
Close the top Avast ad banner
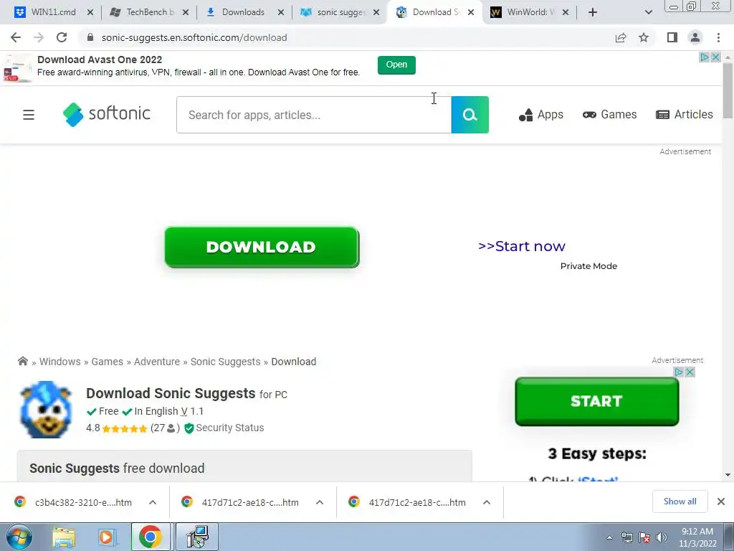tap(715, 57)
